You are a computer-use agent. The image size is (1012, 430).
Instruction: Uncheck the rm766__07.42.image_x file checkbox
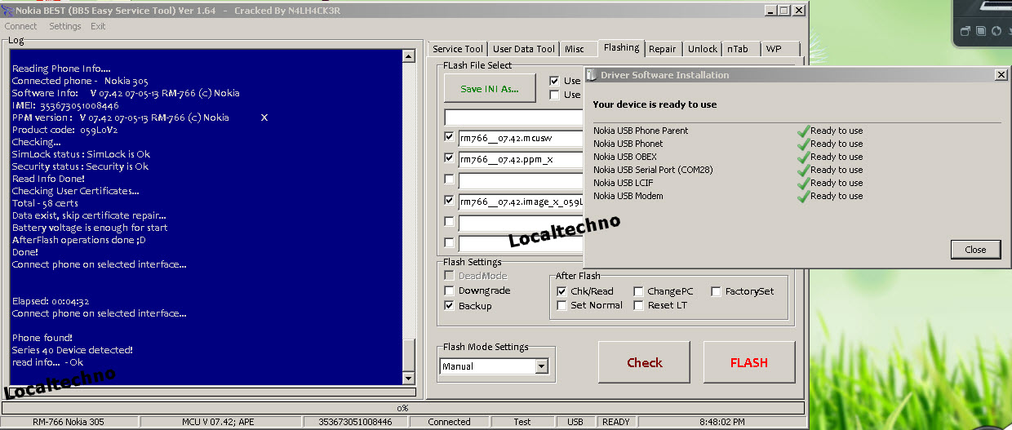click(x=449, y=201)
